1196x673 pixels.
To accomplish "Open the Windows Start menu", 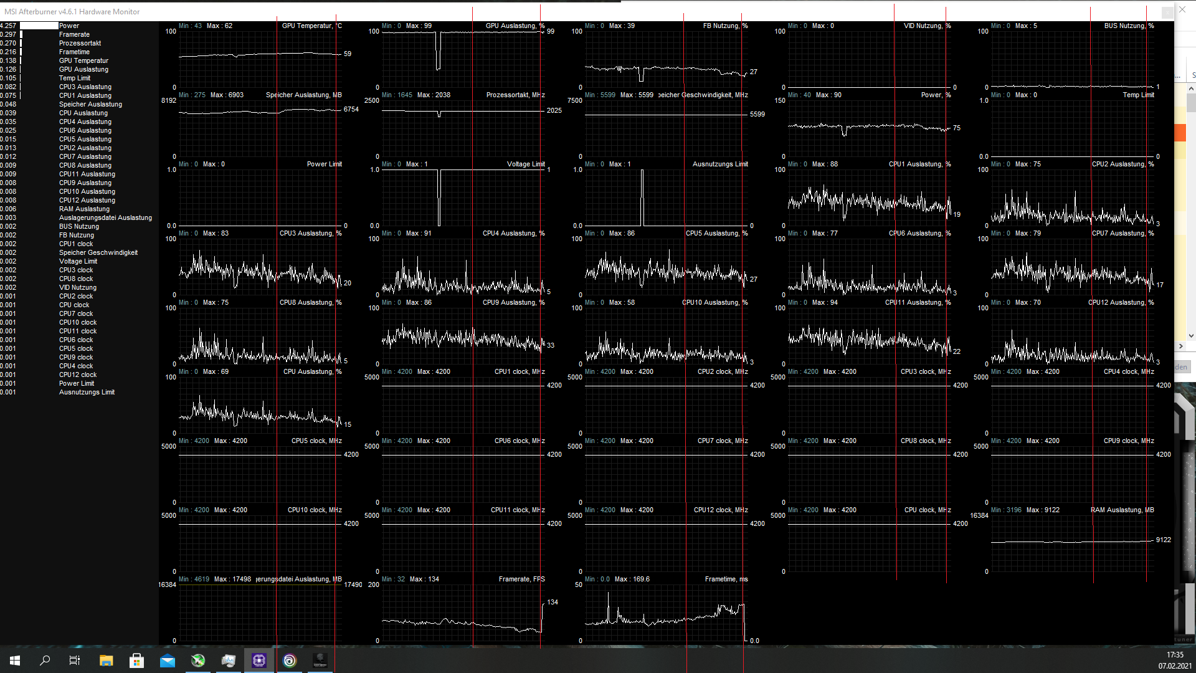I will coord(15,661).
